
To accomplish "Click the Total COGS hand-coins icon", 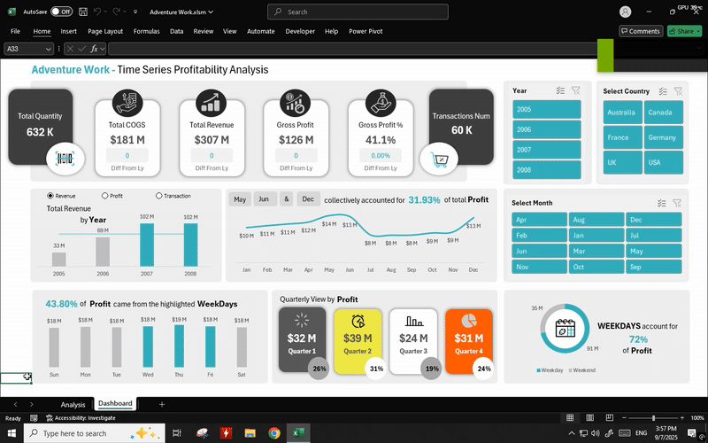I will coord(127,103).
